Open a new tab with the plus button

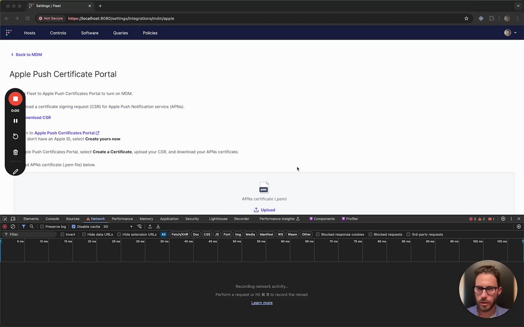(100, 6)
